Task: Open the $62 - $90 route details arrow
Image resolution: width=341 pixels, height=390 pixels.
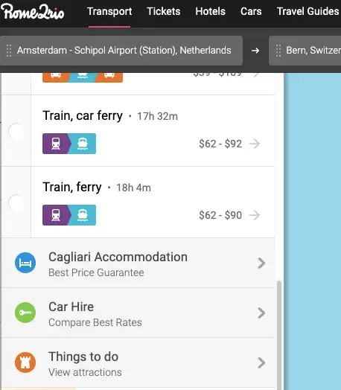Action: click(255, 215)
